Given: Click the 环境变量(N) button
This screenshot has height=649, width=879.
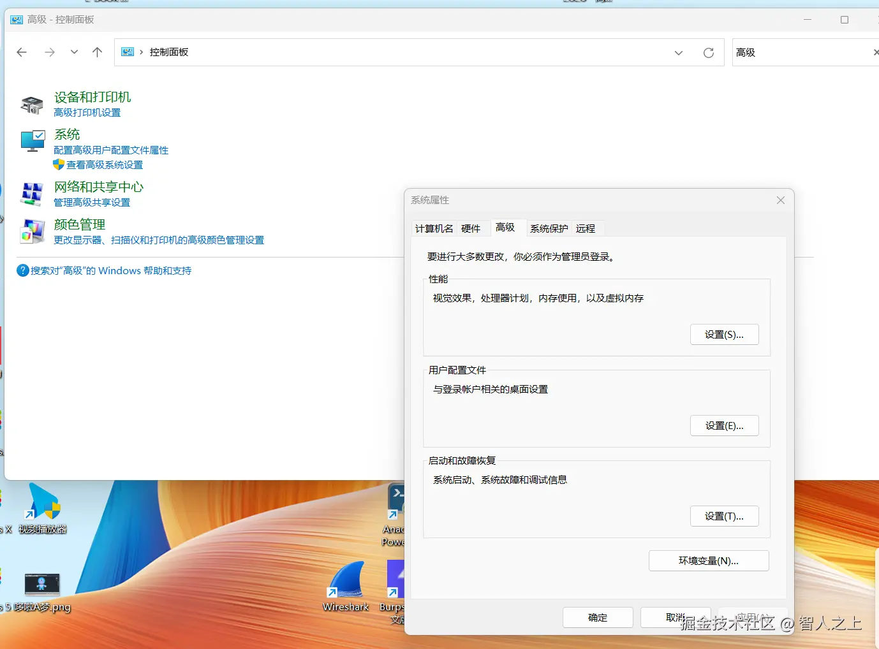Looking at the screenshot, I should coord(709,560).
